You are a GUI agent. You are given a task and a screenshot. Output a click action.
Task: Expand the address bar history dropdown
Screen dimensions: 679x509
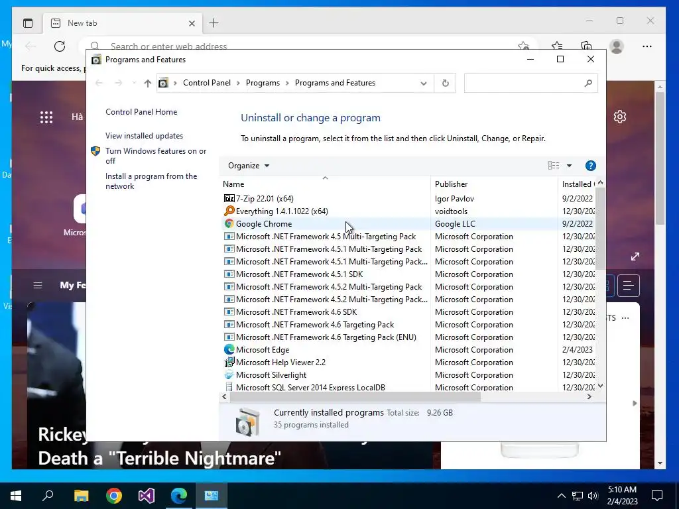click(x=424, y=83)
